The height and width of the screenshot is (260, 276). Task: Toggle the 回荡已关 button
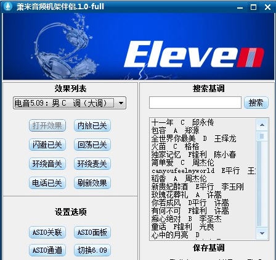click(92, 145)
